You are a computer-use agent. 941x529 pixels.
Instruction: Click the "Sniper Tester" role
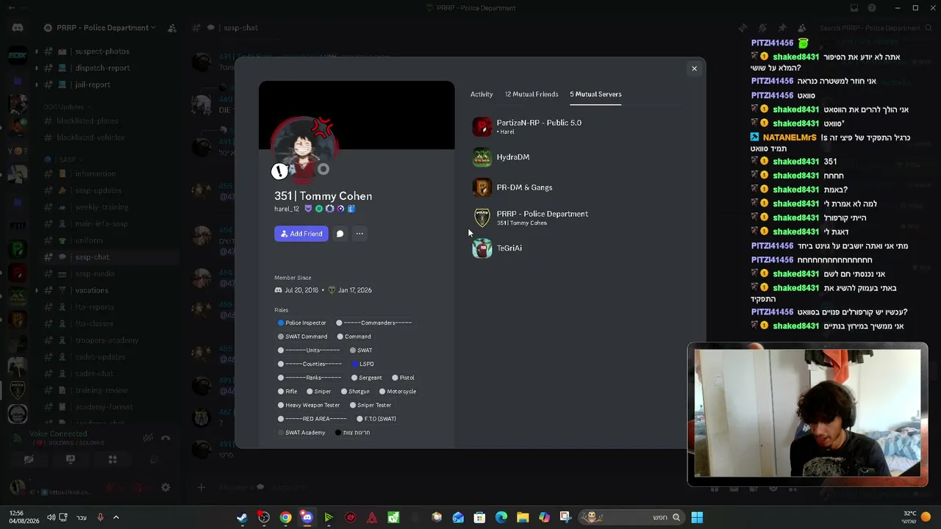pos(371,406)
